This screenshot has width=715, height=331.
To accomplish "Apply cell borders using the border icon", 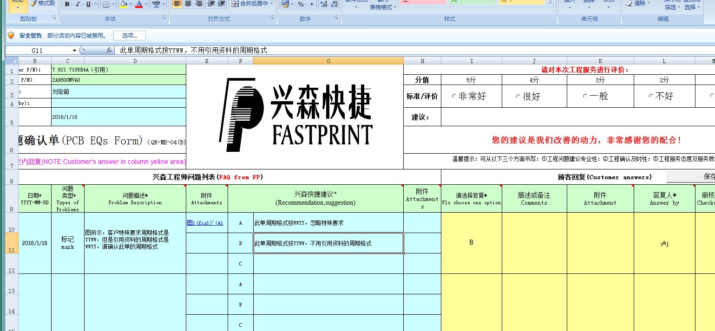I will 106,4.
